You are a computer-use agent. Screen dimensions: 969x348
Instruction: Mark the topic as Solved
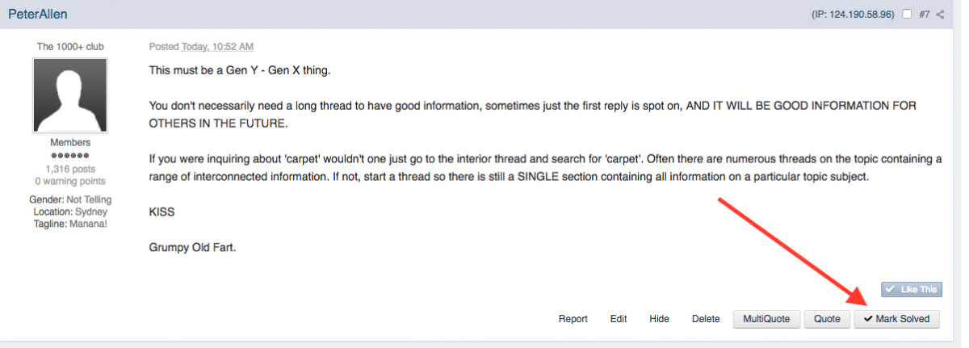point(896,319)
